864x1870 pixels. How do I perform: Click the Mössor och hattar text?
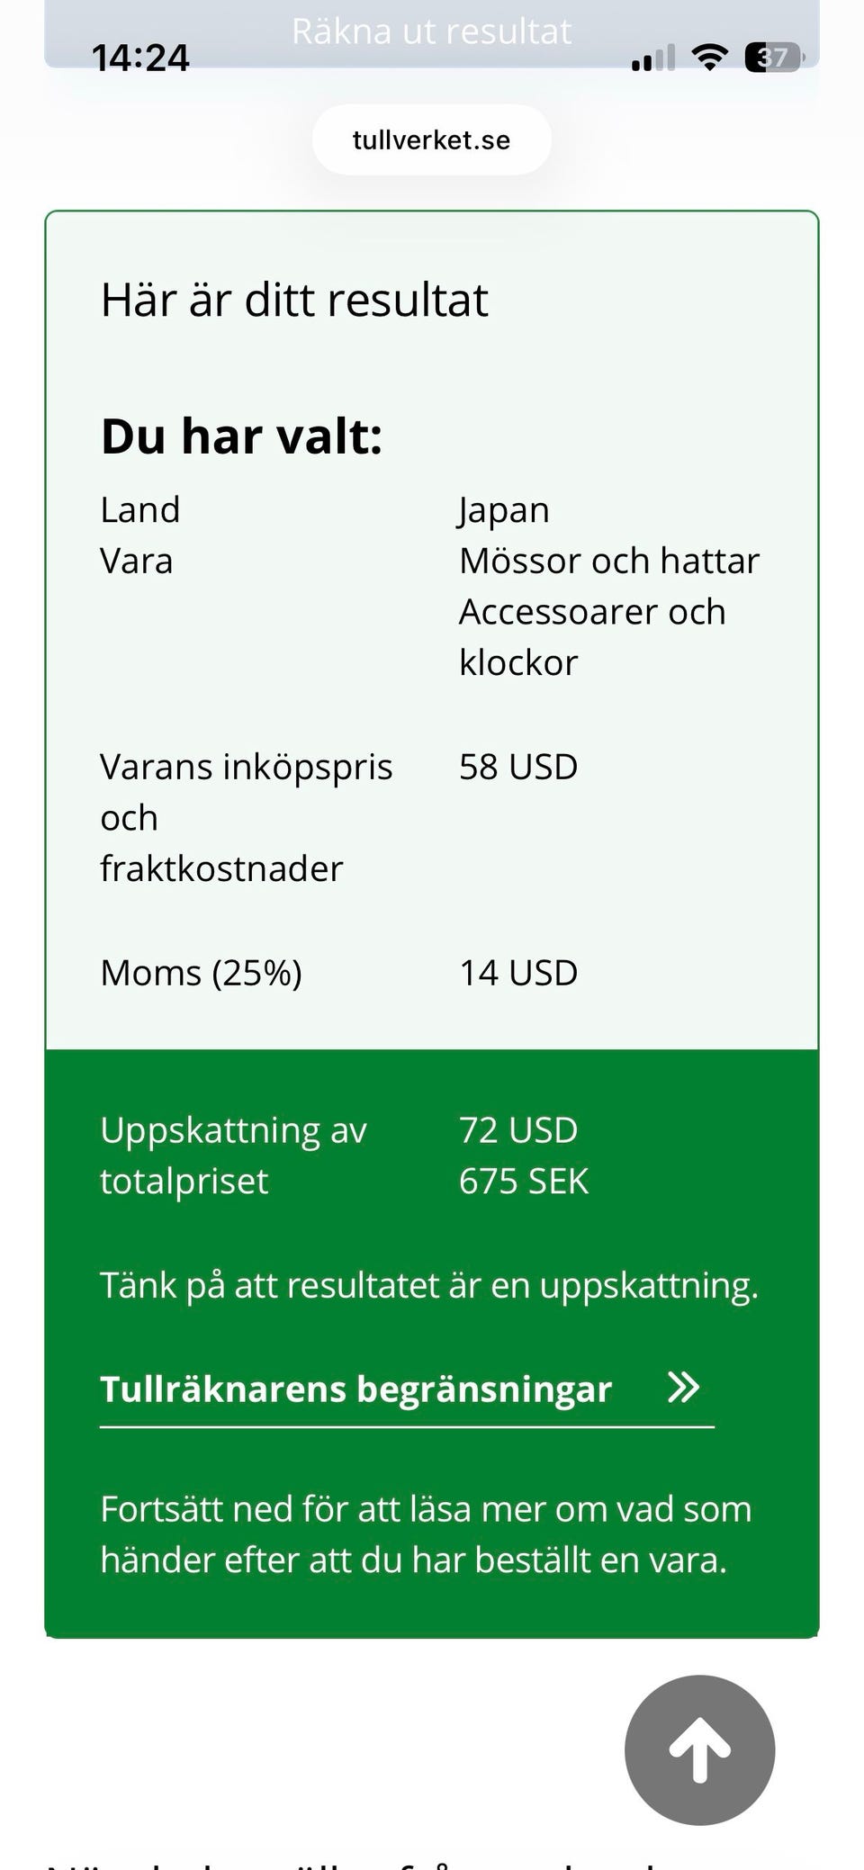click(x=609, y=561)
